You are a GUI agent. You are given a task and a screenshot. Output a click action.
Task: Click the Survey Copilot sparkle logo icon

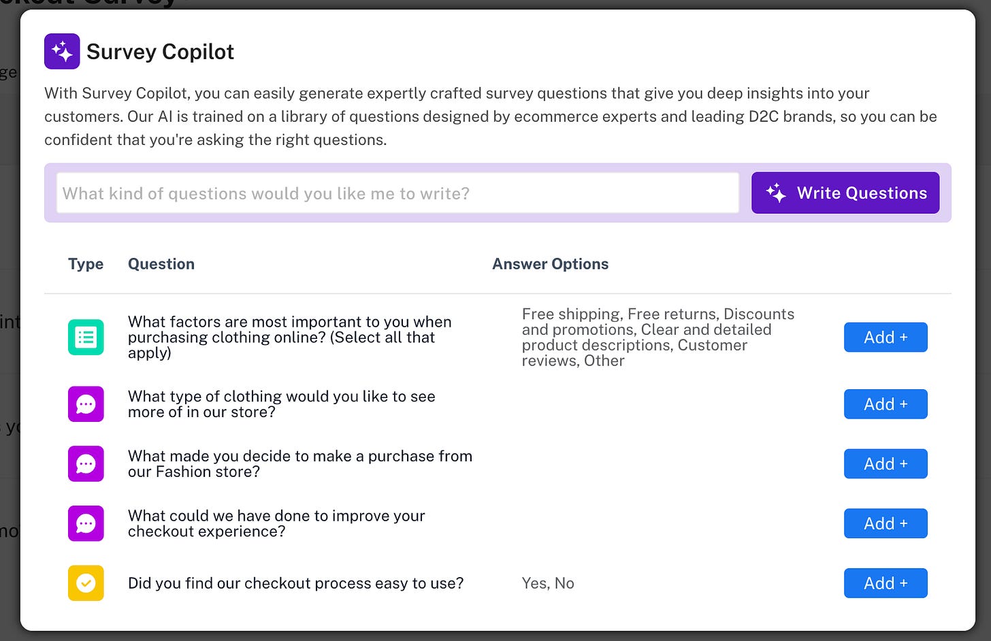click(x=62, y=51)
